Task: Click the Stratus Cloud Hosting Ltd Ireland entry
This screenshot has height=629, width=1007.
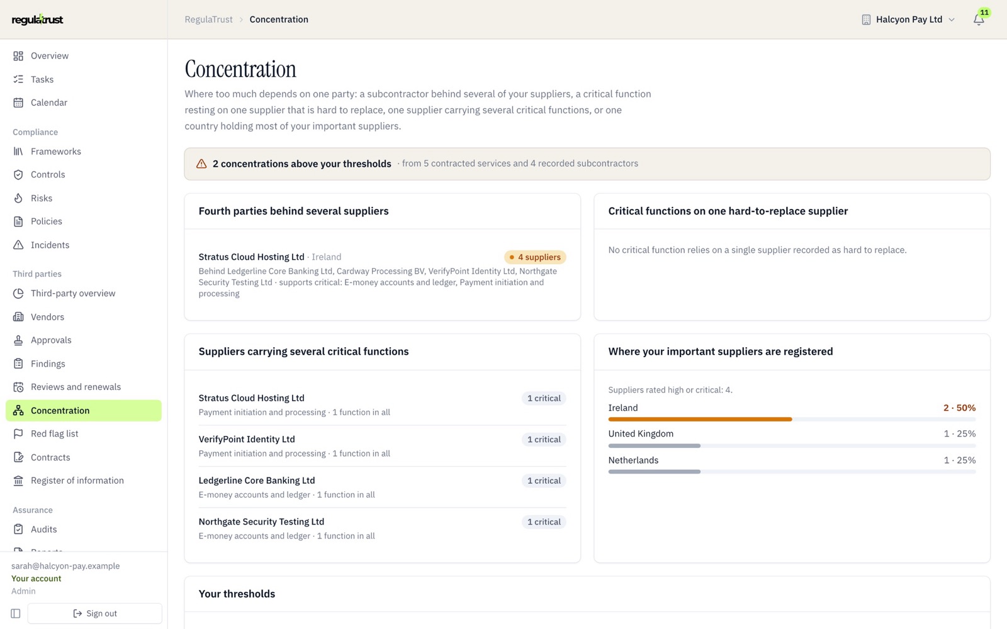Action: tap(382, 275)
